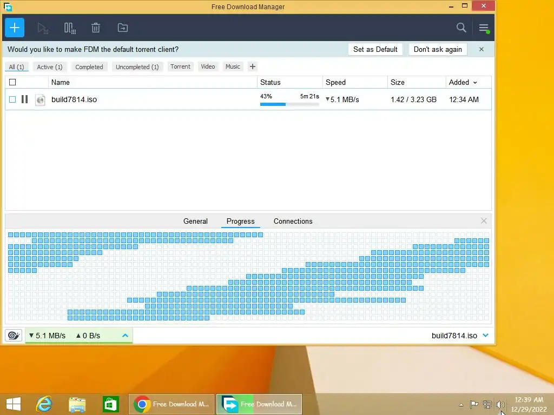The height and width of the screenshot is (415, 554).
Task: Tick the build7814.iso row checkbox
Action: pyautogui.click(x=12, y=99)
